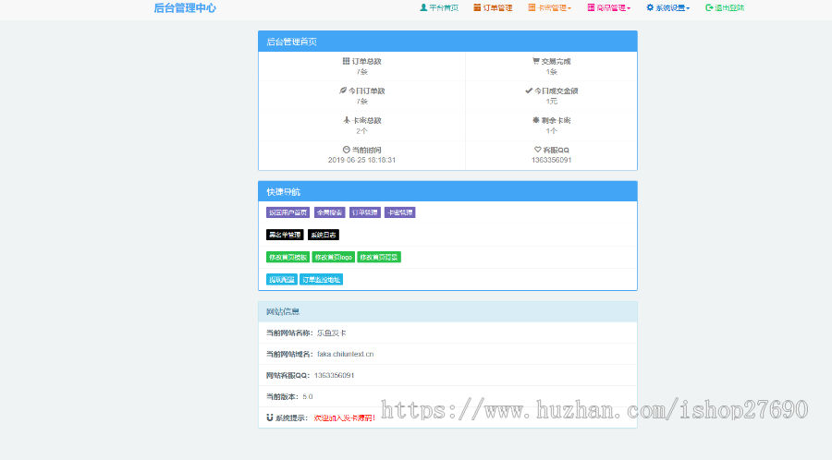The image size is (832, 460).
Task: Click the 交易完成 value 1条
Action: pyautogui.click(x=552, y=71)
